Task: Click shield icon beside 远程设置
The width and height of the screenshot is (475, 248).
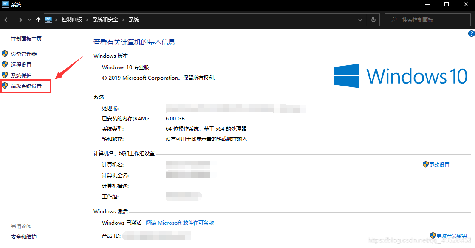Action: point(5,64)
